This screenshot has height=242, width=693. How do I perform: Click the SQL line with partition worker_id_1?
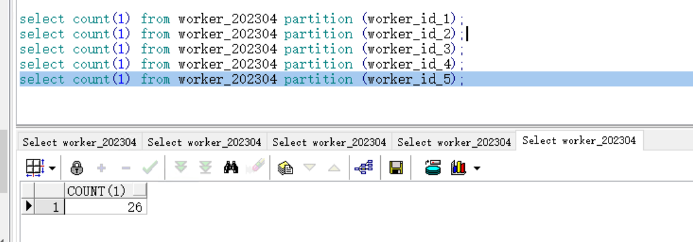[242, 19]
